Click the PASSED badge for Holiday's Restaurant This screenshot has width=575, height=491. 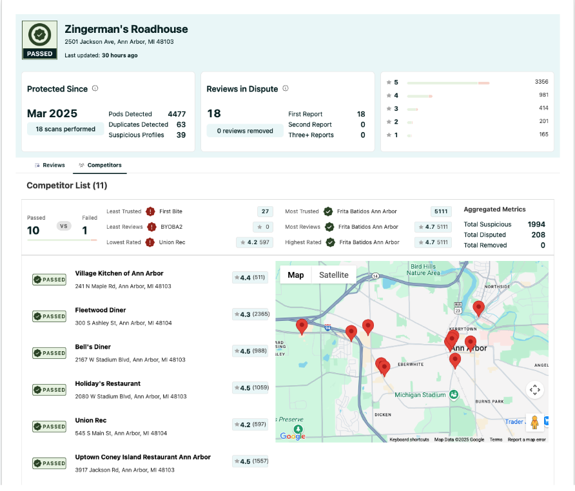(x=50, y=390)
